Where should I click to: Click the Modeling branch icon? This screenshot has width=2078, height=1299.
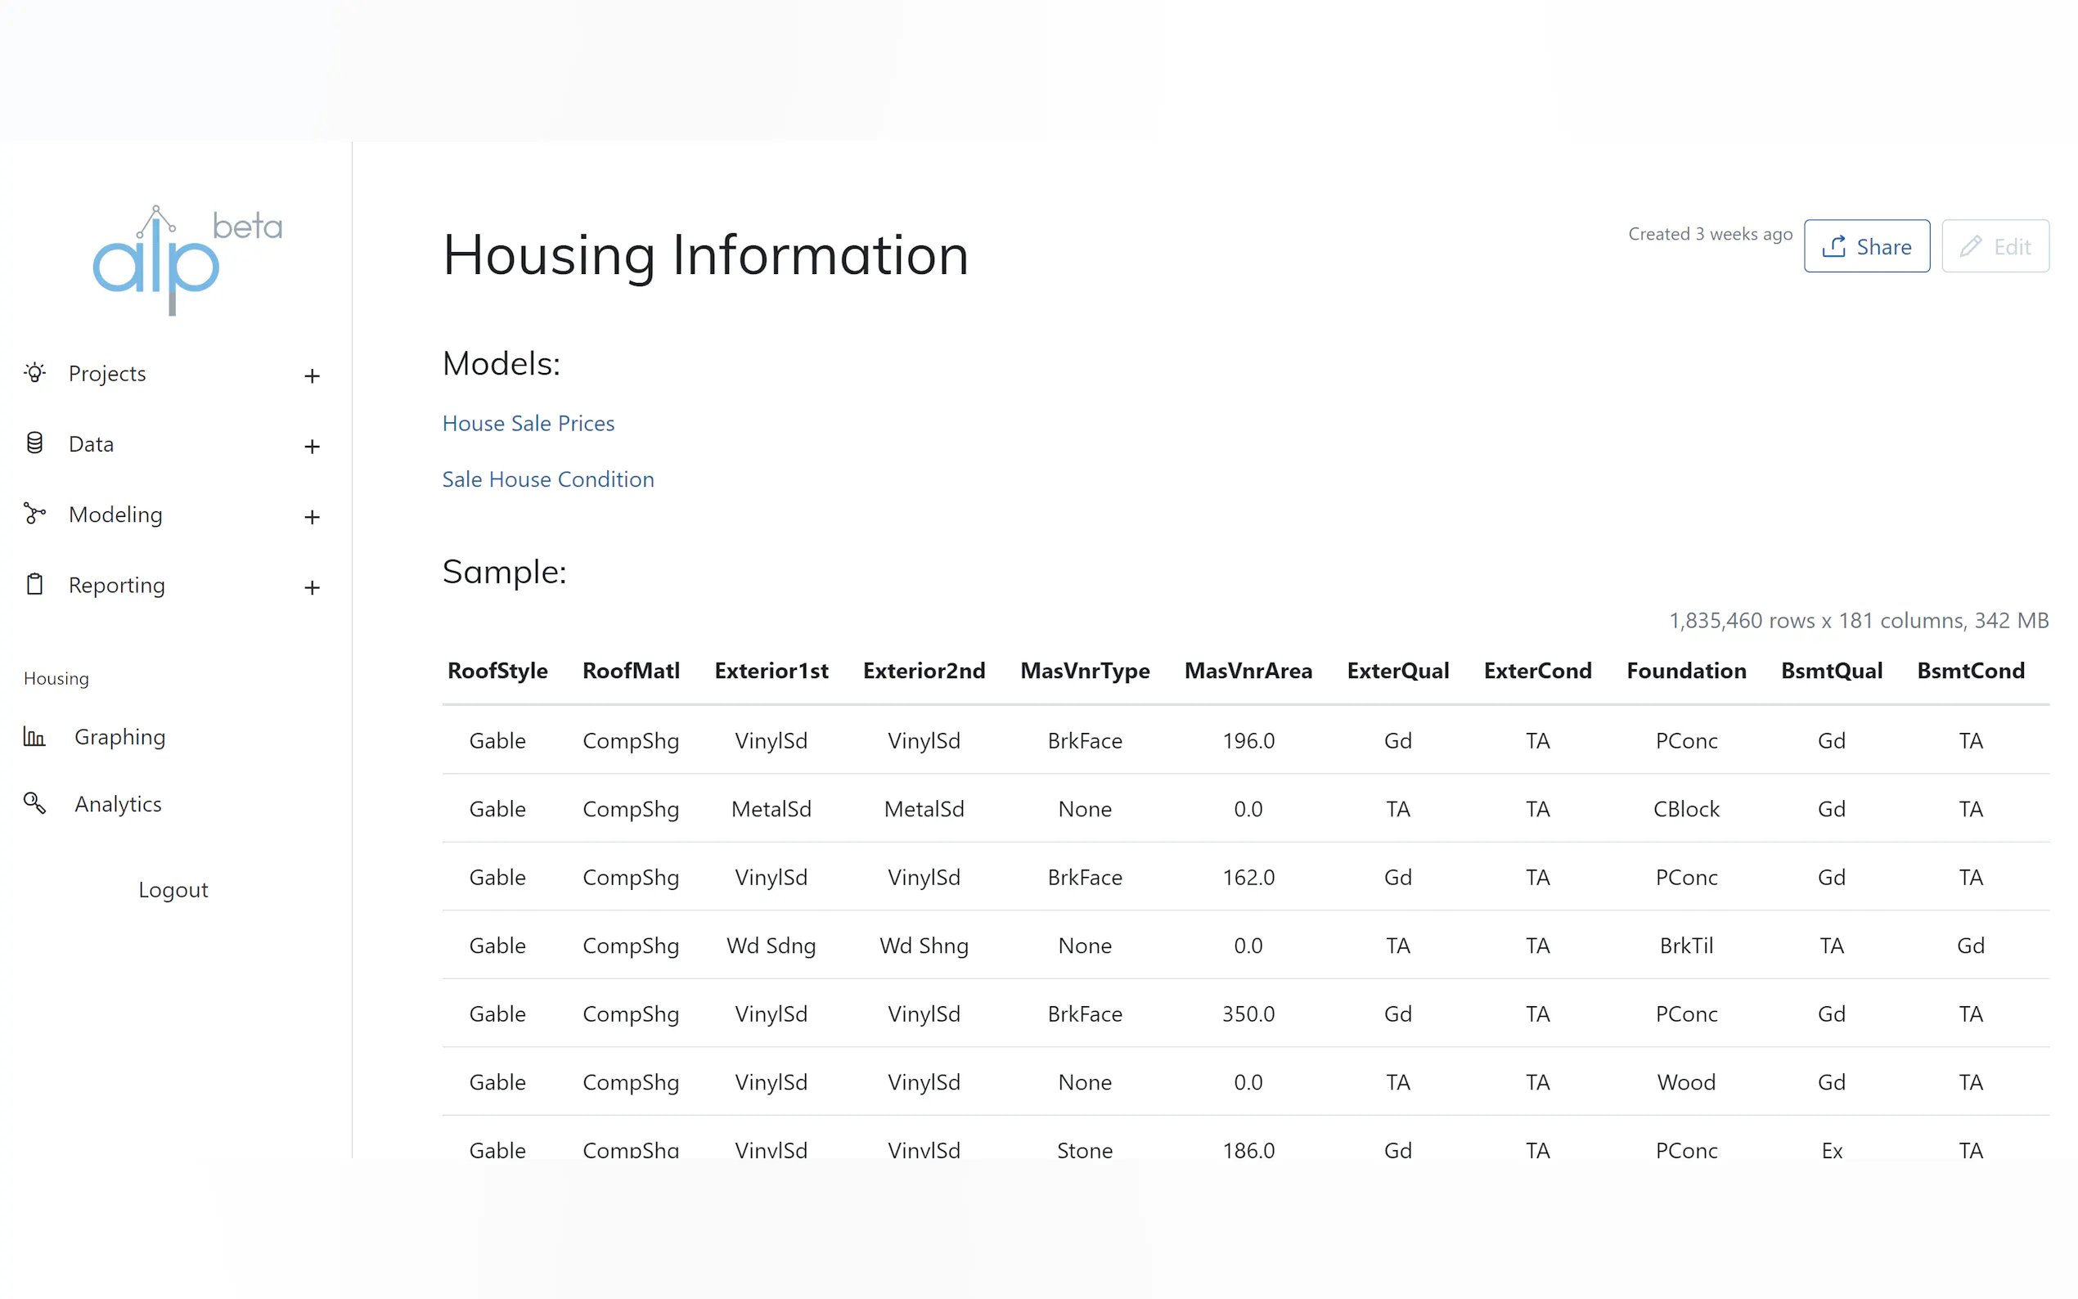[x=34, y=514]
